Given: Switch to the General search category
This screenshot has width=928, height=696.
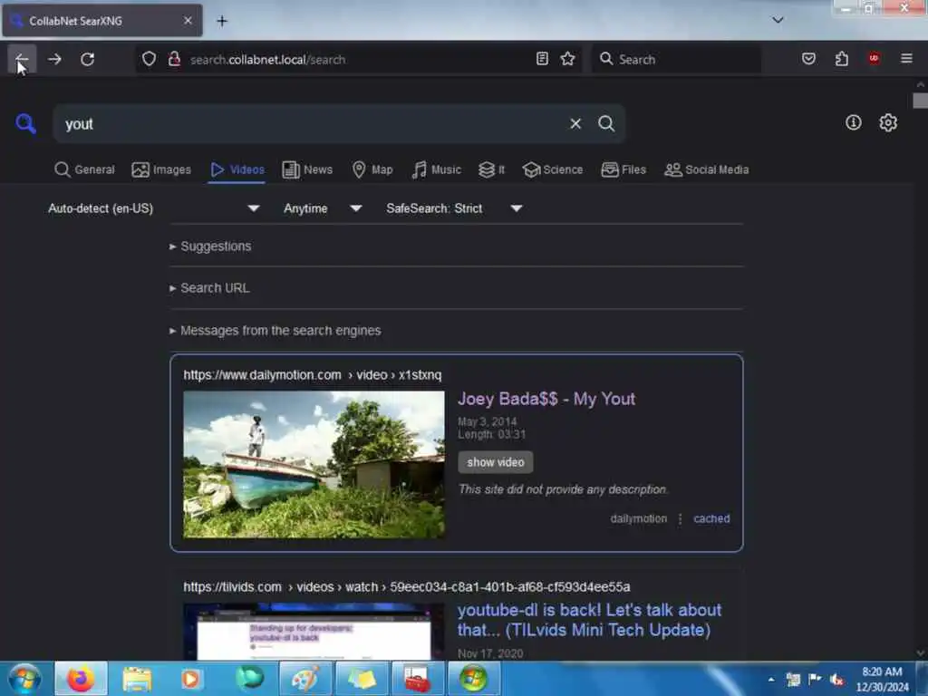Looking at the screenshot, I should (84, 169).
